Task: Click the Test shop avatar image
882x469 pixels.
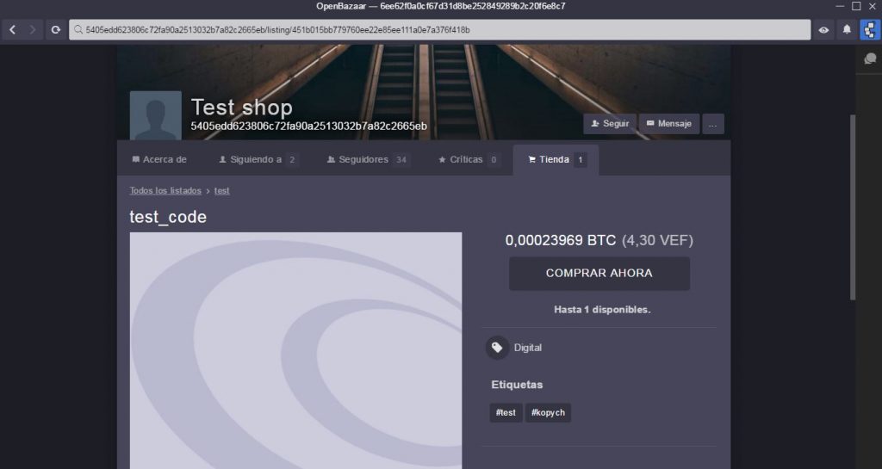Action: pyautogui.click(x=156, y=115)
